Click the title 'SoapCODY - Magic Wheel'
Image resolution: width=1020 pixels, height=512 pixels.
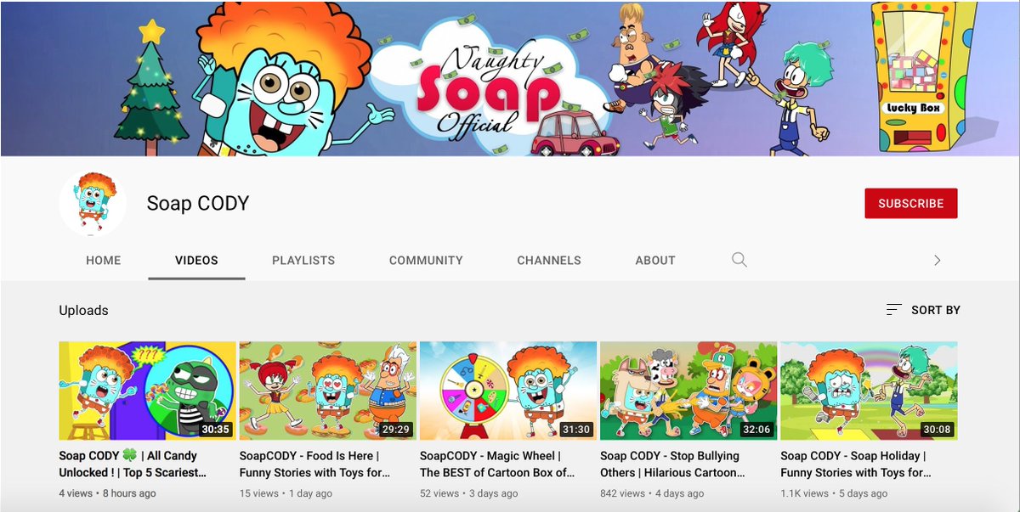point(497,464)
